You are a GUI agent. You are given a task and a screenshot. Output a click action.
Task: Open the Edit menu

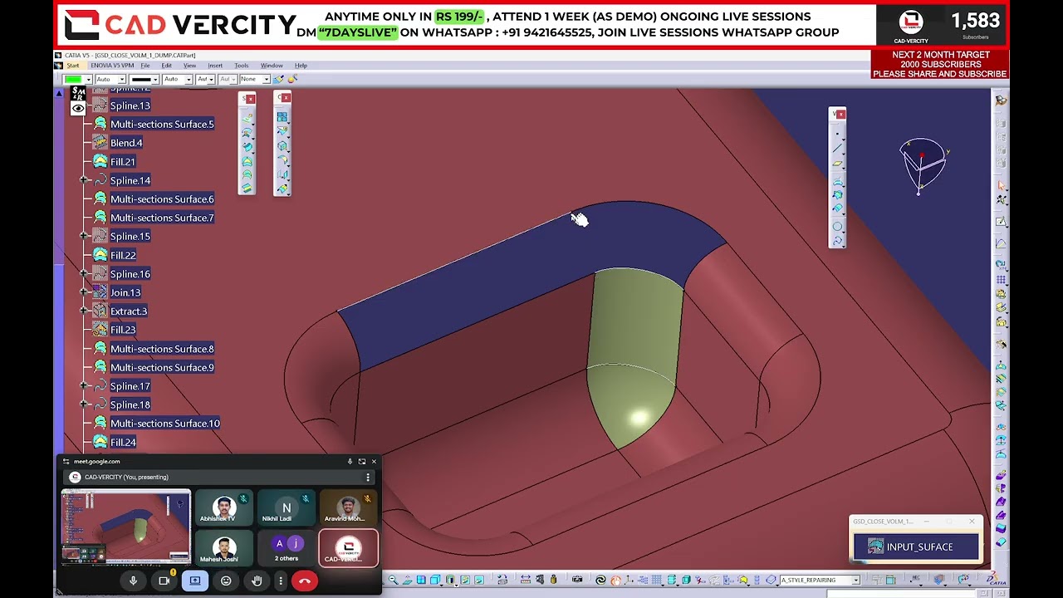tap(167, 66)
